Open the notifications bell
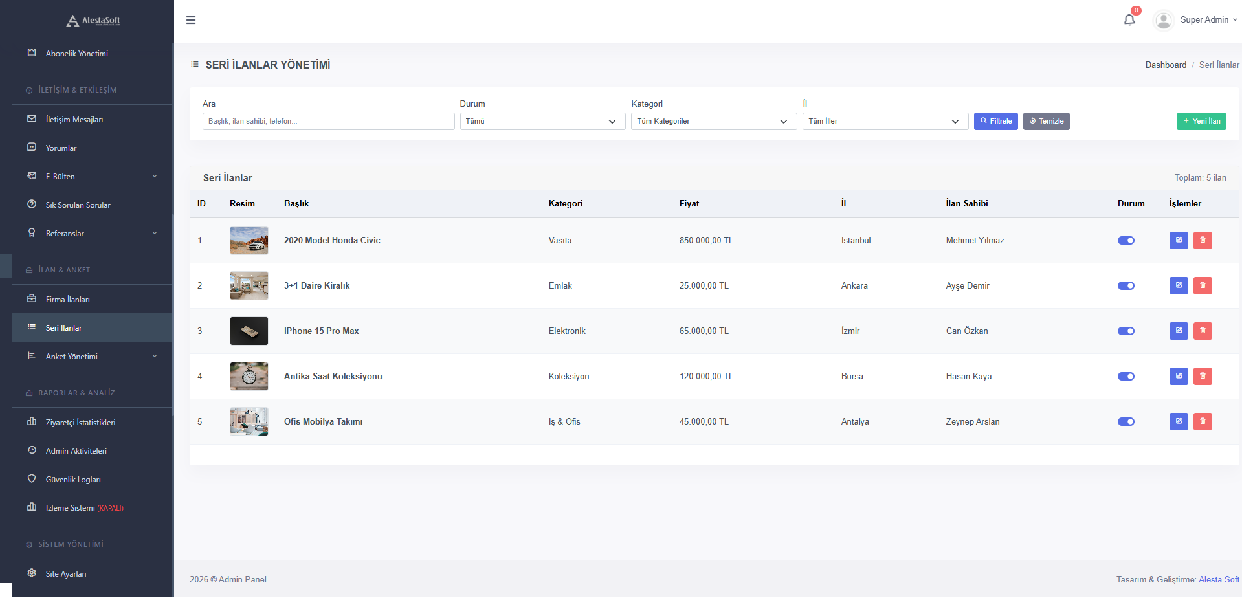This screenshot has height=598, width=1242. (x=1129, y=19)
